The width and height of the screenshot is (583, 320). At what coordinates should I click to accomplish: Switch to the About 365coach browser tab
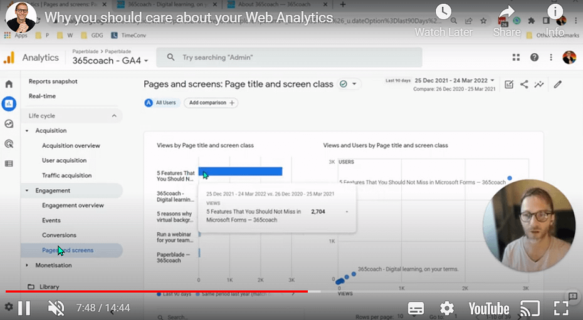278,4
